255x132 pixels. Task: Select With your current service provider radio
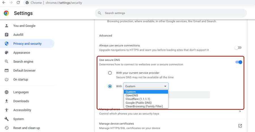coord(110,73)
